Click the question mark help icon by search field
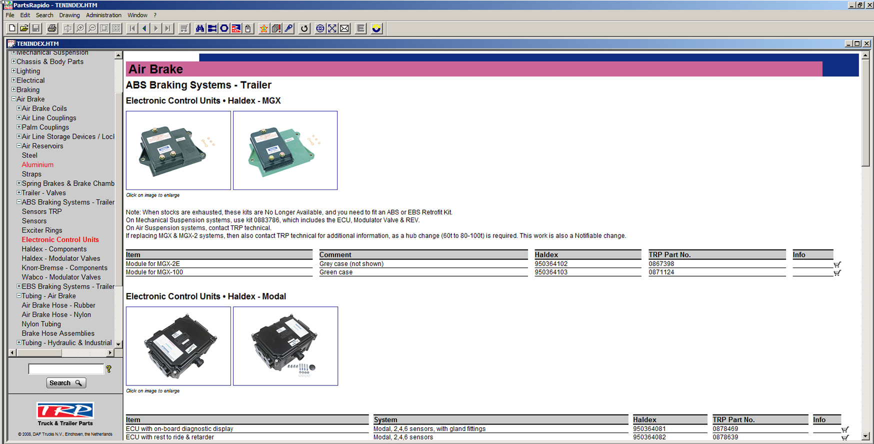The height and width of the screenshot is (444, 874). tap(108, 369)
